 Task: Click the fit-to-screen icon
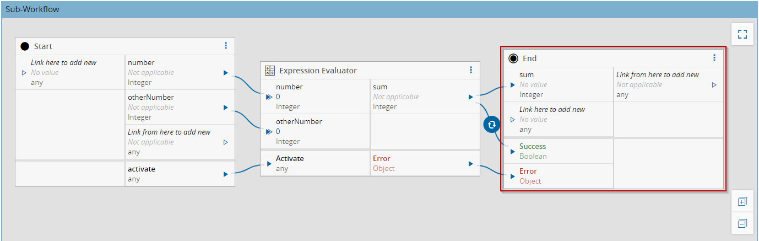(x=742, y=34)
